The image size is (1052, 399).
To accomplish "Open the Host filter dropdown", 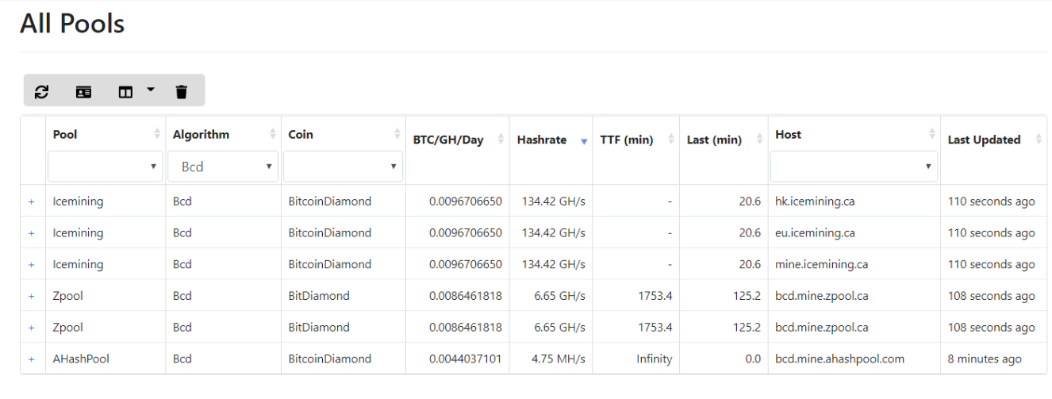I will click(x=854, y=167).
